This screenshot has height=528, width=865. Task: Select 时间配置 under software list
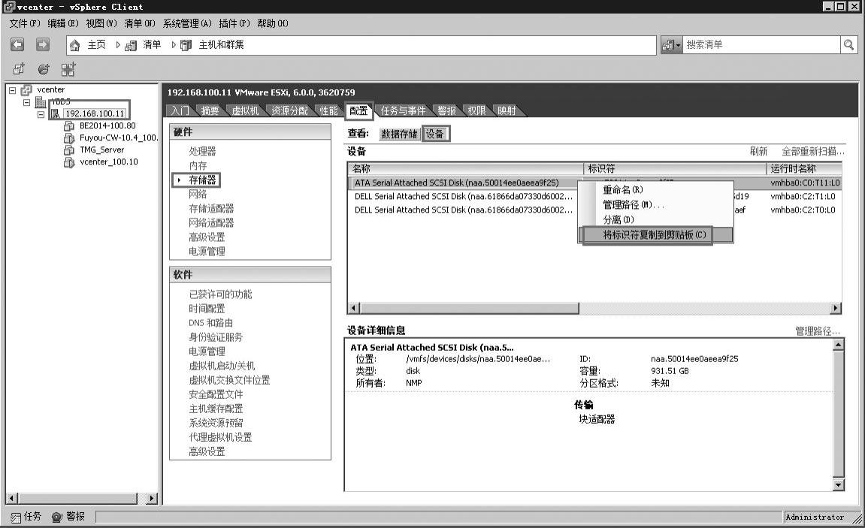207,309
